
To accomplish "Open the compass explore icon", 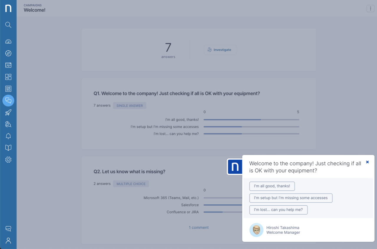I will click(8, 53).
